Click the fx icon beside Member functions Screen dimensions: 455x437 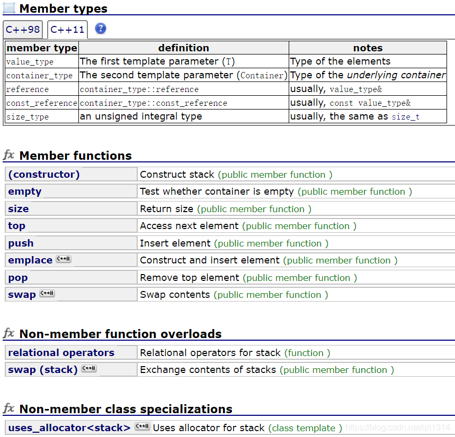click(x=8, y=154)
